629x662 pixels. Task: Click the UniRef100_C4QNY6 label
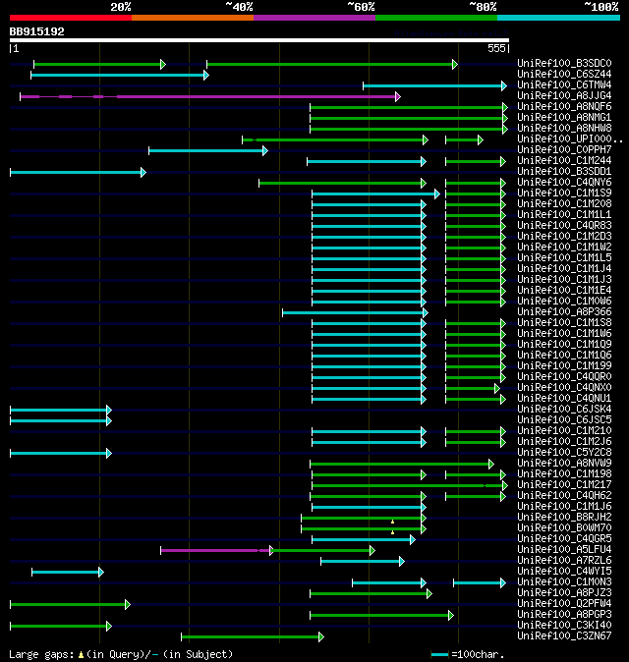pos(564,182)
